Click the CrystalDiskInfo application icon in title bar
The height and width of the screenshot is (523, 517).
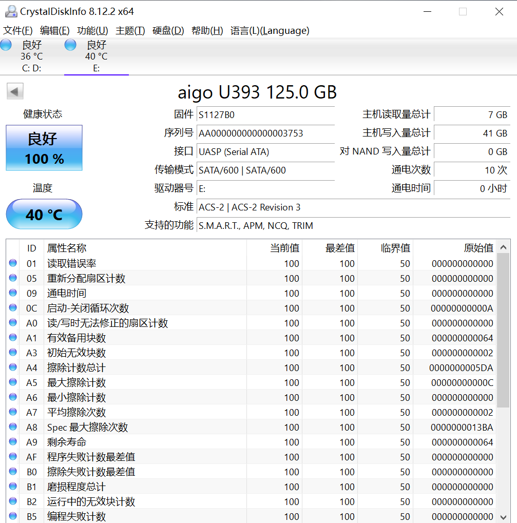(x=10, y=11)
